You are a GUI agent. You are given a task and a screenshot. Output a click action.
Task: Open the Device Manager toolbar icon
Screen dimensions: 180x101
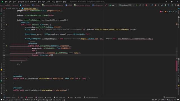pos(165,5)
